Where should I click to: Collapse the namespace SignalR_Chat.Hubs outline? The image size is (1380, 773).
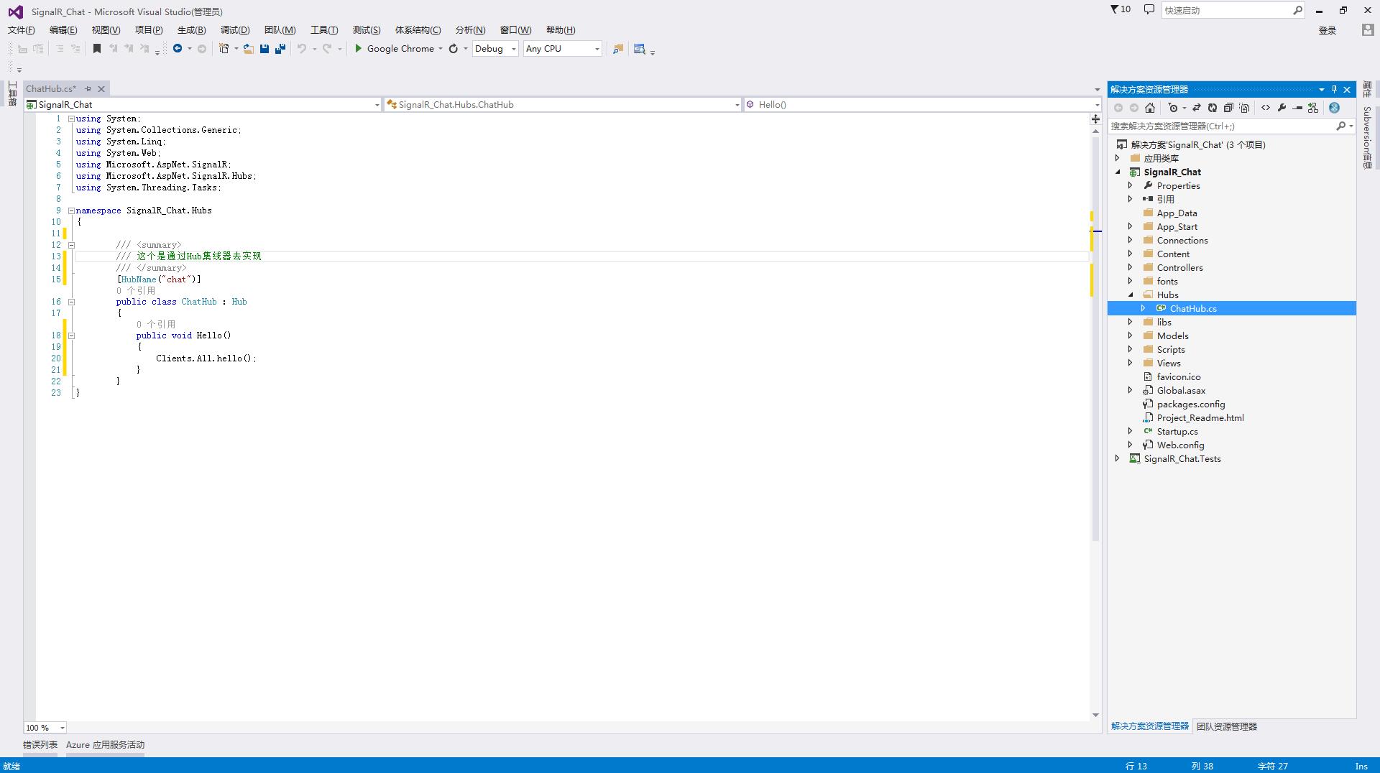click(x=71, y=210)
